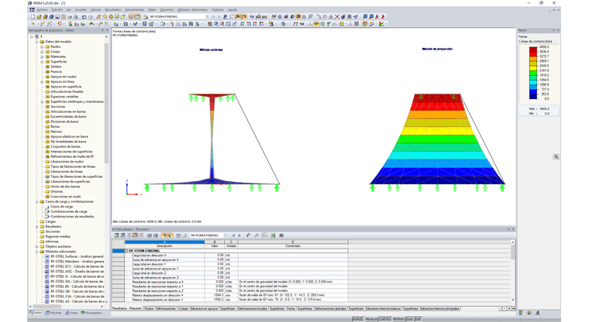Go to next load case arrow in main toolbar
The image size is (589, 322).
[x=219, y=16]
